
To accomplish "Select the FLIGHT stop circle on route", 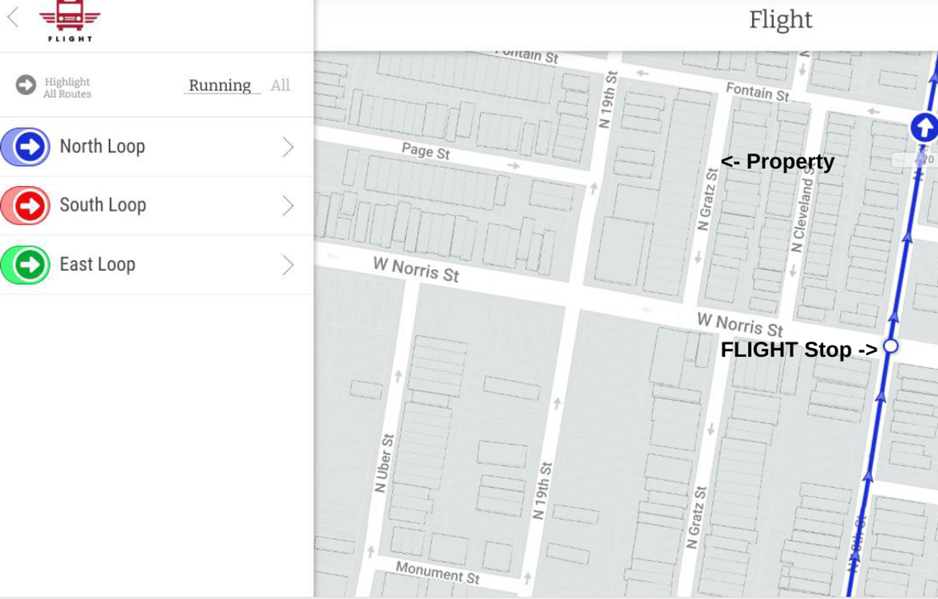I will (x=890, y=346).
